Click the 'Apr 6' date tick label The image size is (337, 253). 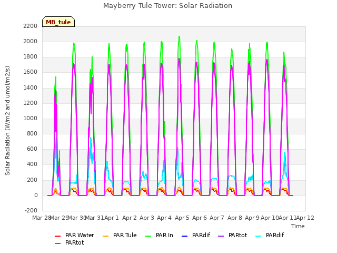coord(200,218)
